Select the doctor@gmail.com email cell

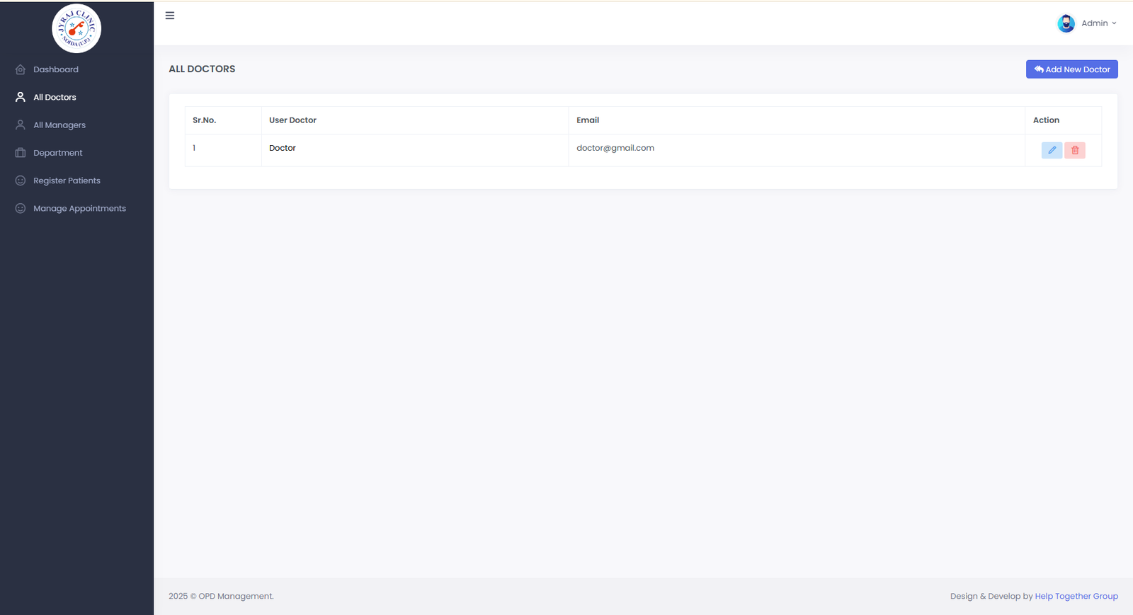point(797,150)
